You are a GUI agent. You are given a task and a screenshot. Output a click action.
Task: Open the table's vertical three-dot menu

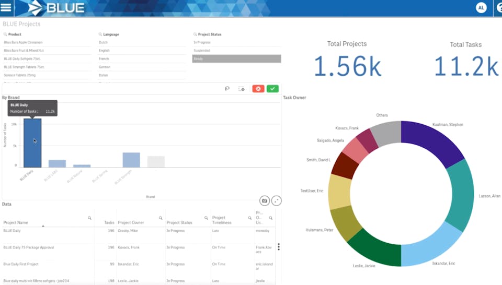click(279, 247)
